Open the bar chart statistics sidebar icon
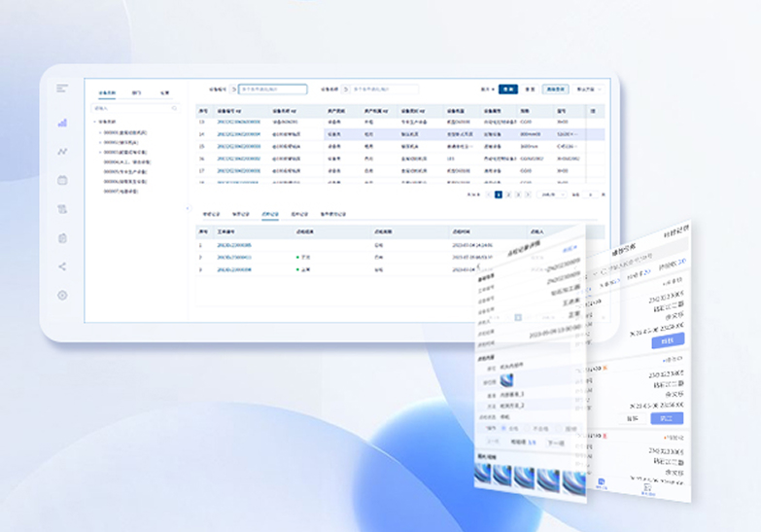 point(62,124)
